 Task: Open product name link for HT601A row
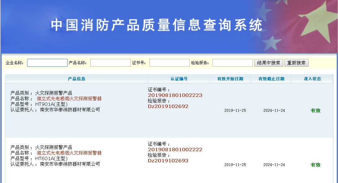69,153
